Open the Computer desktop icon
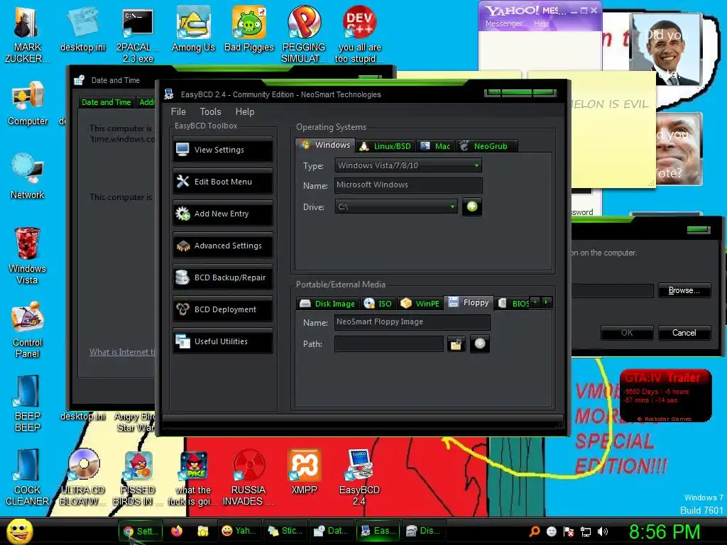 [28, 104]
